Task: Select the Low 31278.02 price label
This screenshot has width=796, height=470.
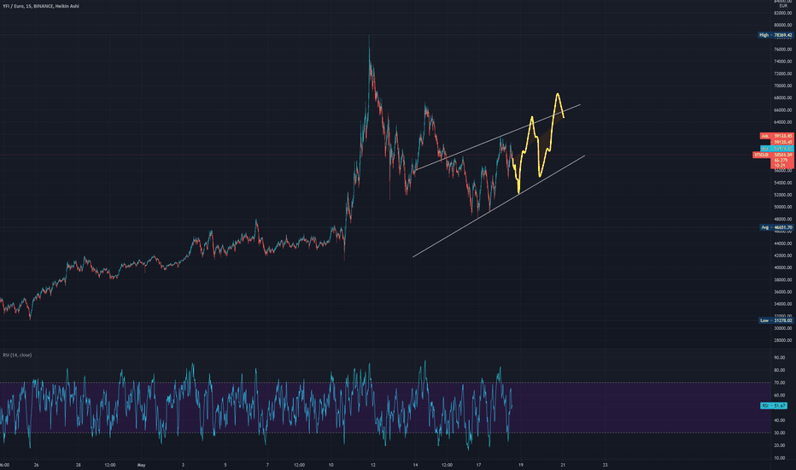Action: coord(775,320)
